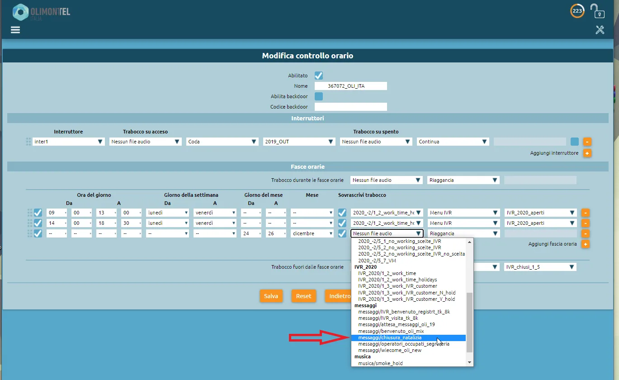
Task: Select messaggi/chiusura_natalizia from the list
Action: click(389, 337)
